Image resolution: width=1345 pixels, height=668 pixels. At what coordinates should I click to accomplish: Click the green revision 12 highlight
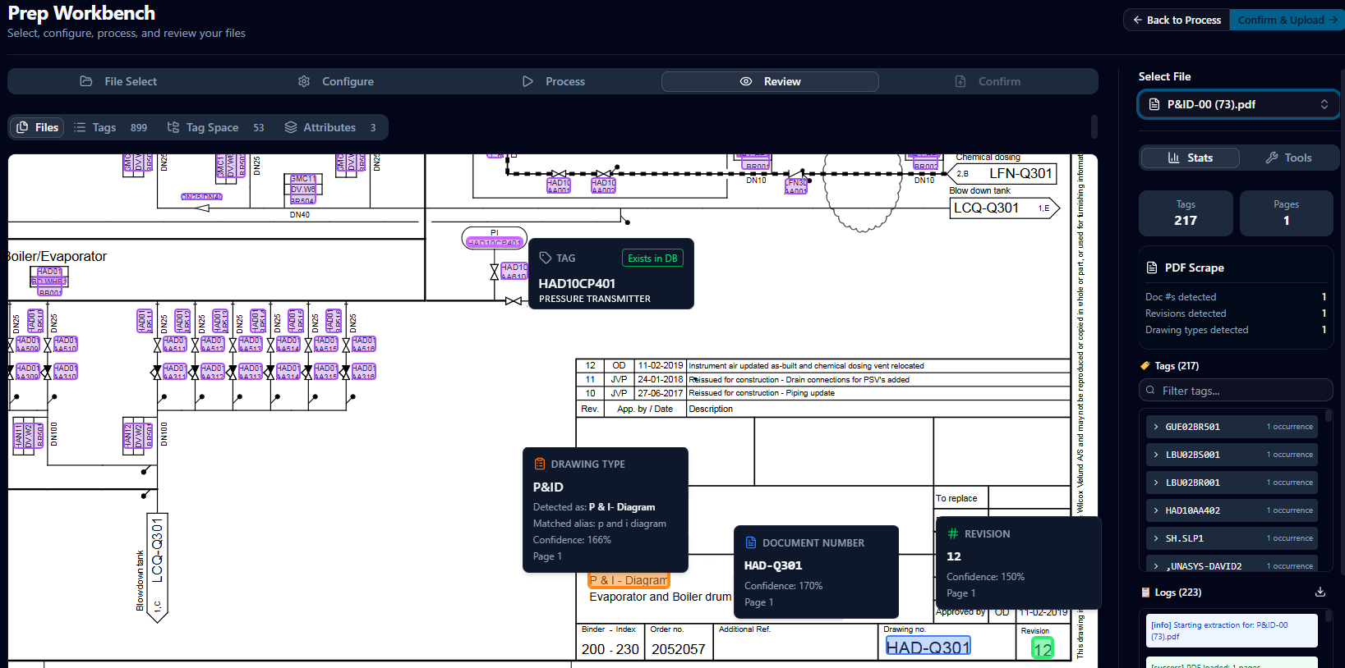[x=1043, y=648]
